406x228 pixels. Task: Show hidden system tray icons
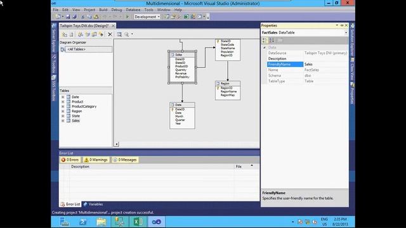click(x=293, y=222)
